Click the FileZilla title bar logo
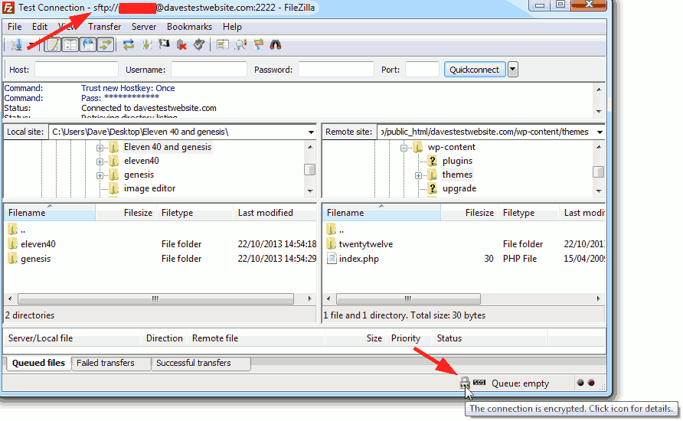Screen dimensions: 683x421 tap(8, 8)
